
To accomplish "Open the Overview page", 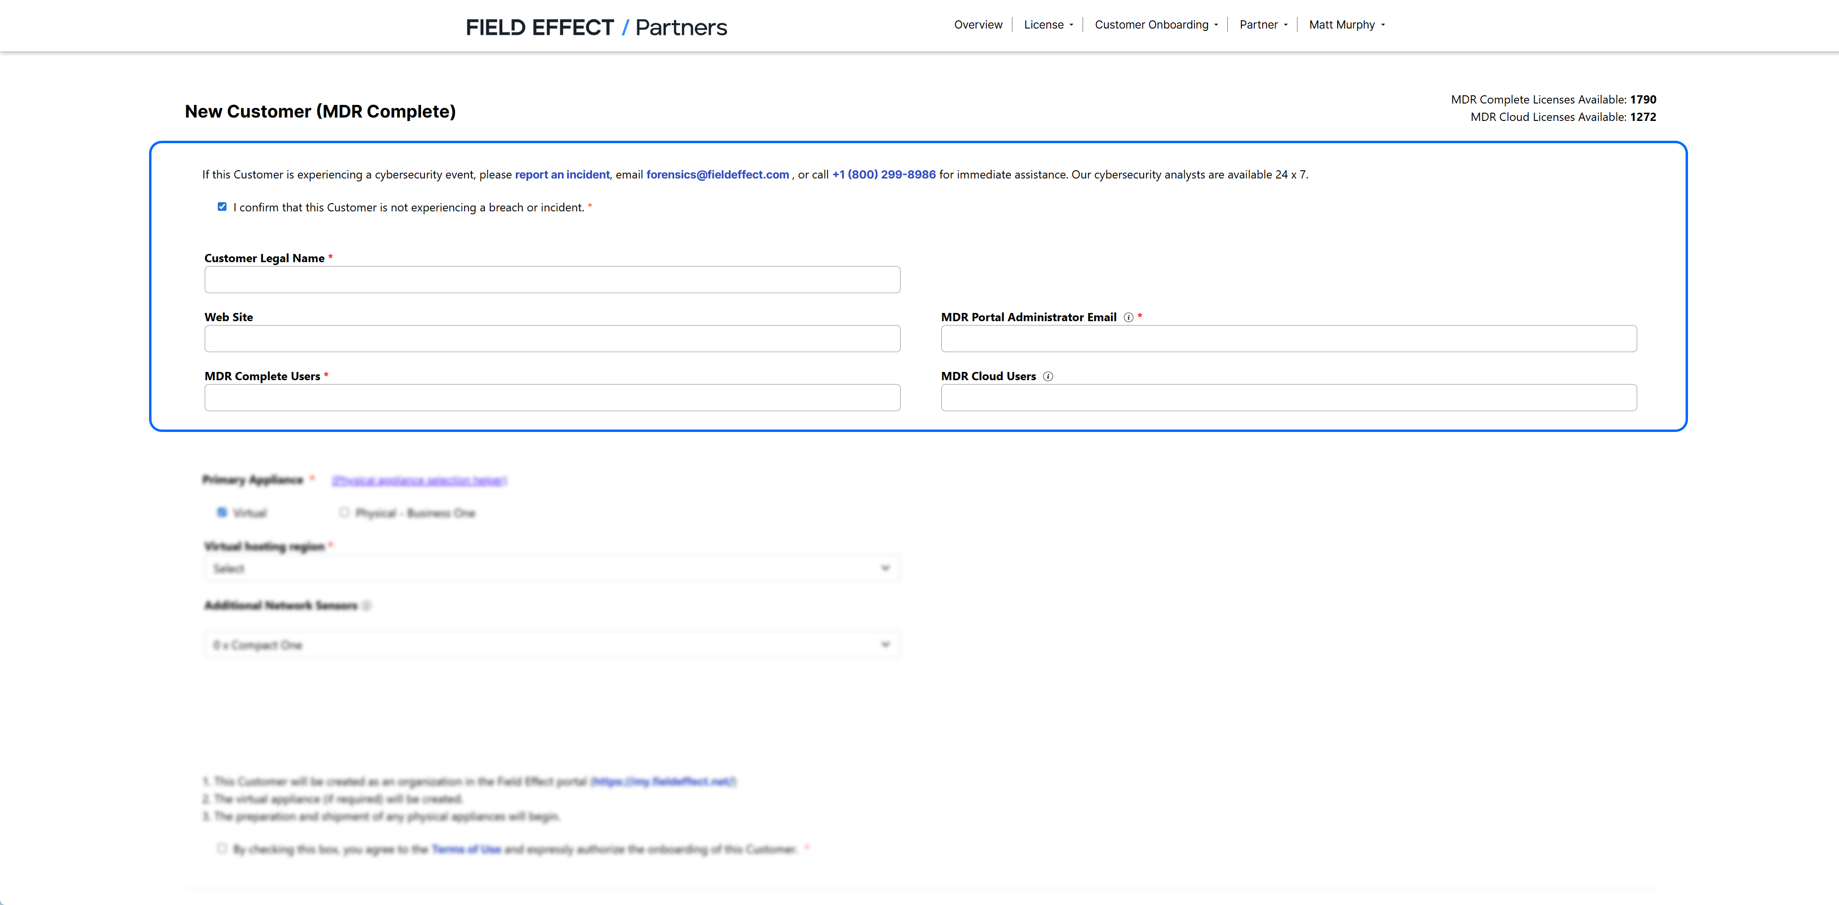I will (x=977, y=25).
